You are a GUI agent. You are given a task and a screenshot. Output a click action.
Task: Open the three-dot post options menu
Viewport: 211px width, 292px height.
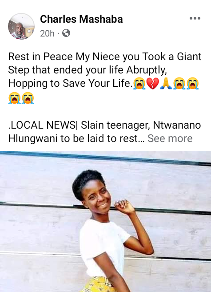point(195,18)
